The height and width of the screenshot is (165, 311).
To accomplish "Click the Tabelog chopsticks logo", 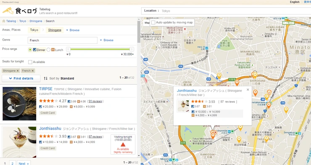I will pos(8,10).
